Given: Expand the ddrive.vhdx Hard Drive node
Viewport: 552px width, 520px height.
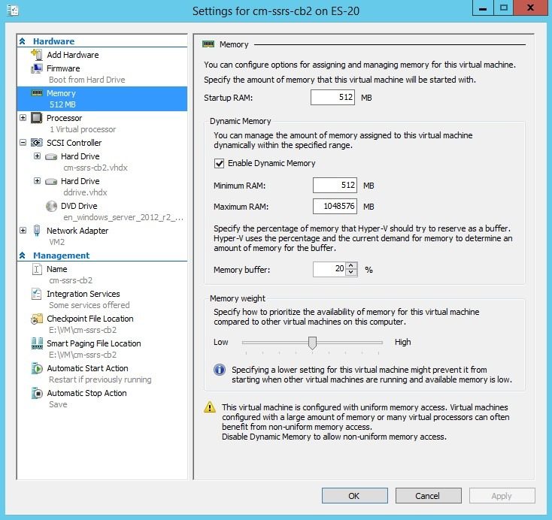Looking at the screenshot, I should (x=37, y=181).
